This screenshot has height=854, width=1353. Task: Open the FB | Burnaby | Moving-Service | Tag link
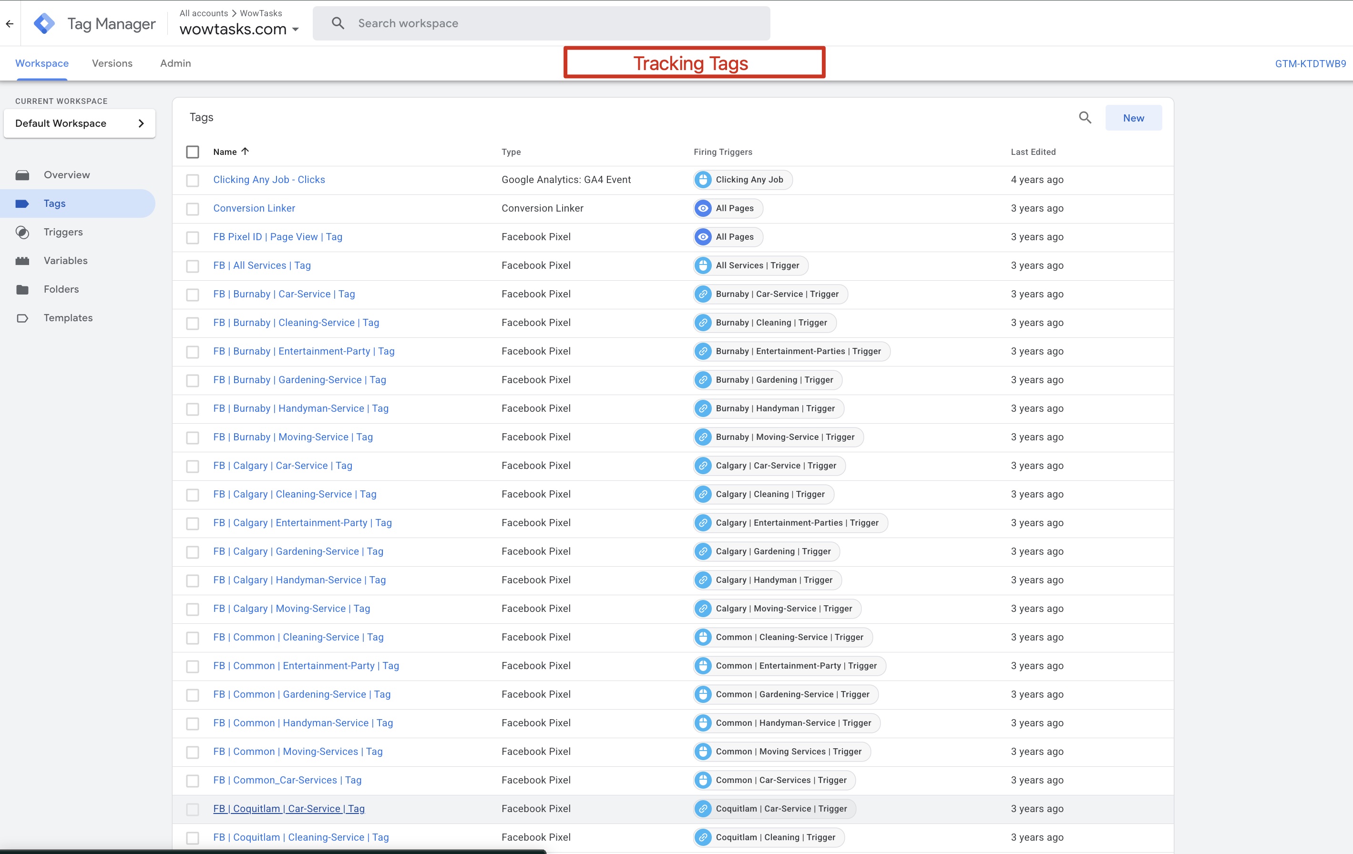293,437
